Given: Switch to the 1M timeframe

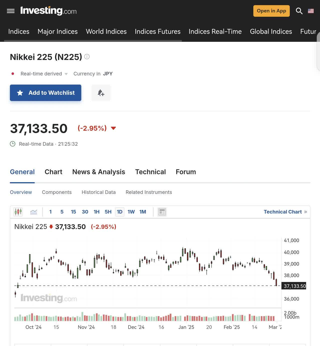Looking at the screenshot, I should tap(142, 212).
